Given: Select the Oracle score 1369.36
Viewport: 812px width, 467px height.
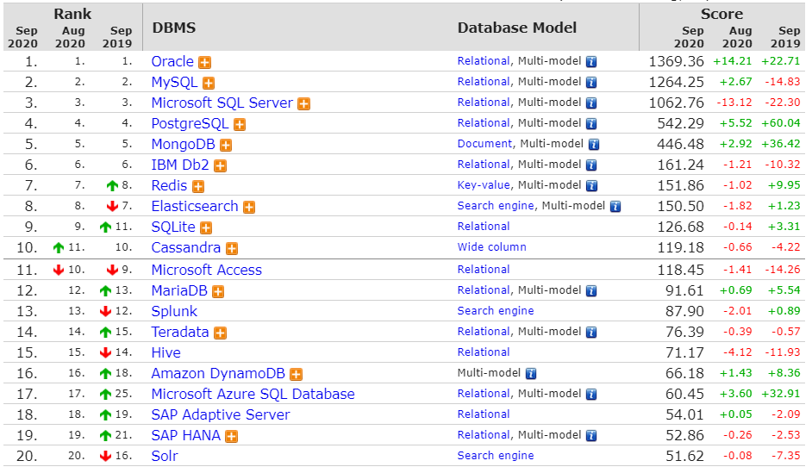Looking at the screenshot, I should [x=677, y=62].
